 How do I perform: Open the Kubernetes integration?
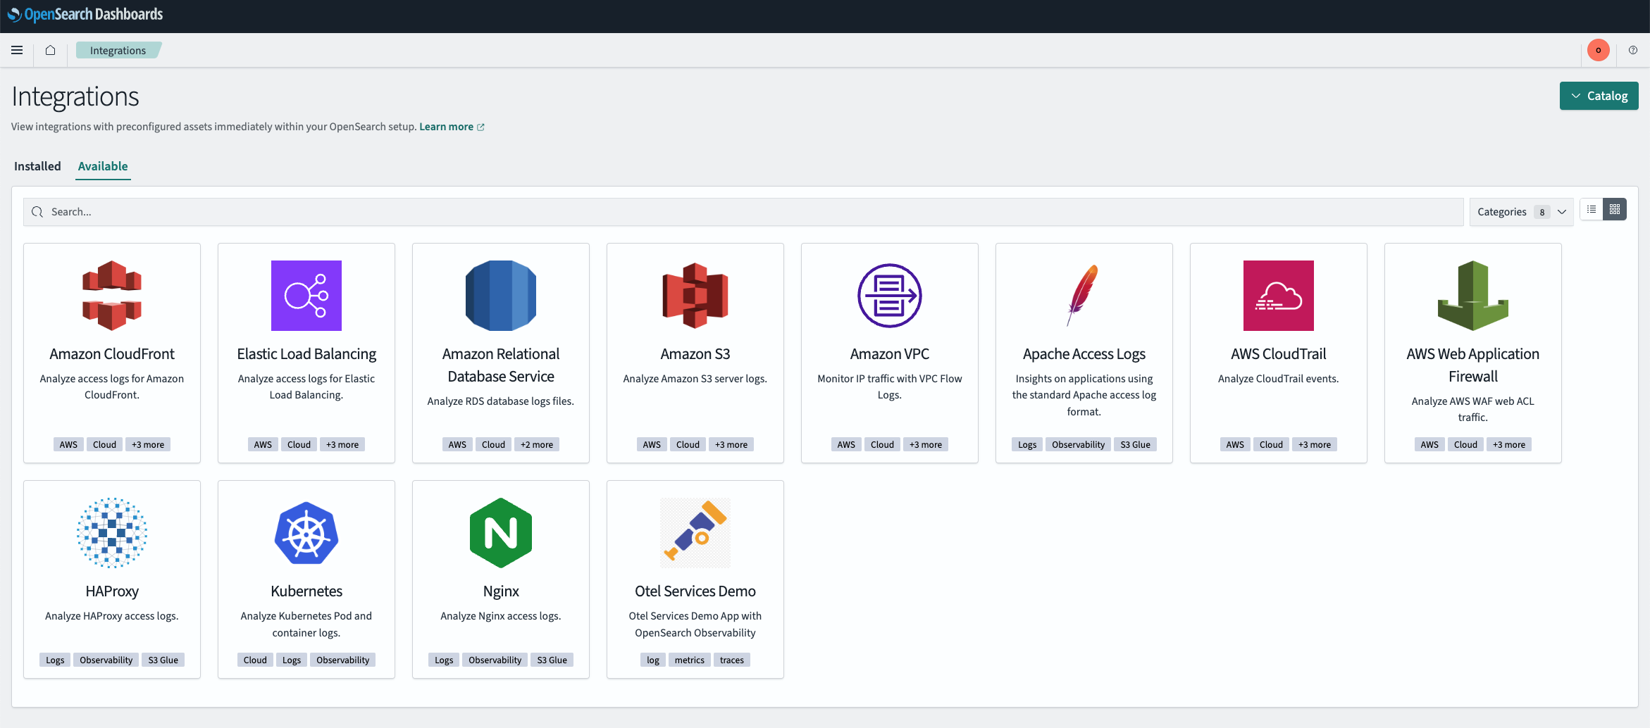pos(306,533)
